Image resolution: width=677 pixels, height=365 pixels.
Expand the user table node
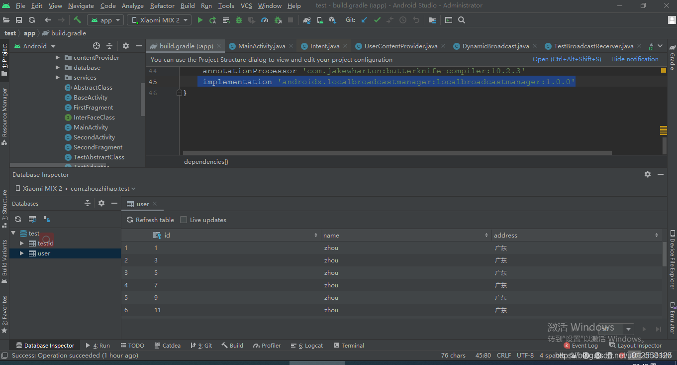[x=22, y=253]
